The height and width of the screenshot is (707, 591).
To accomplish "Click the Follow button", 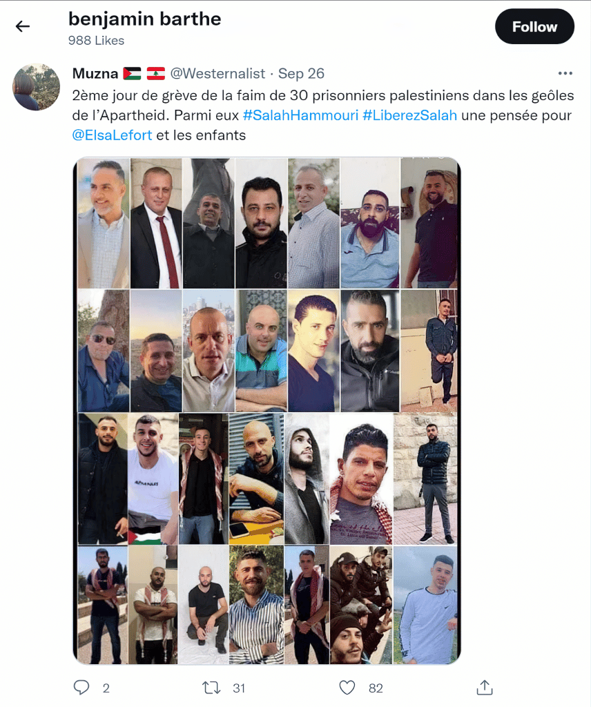I will (534, 27).
